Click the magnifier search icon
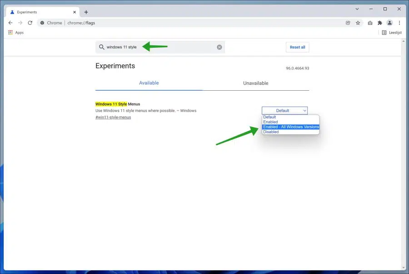409x274 pixels. click(101, 47)
